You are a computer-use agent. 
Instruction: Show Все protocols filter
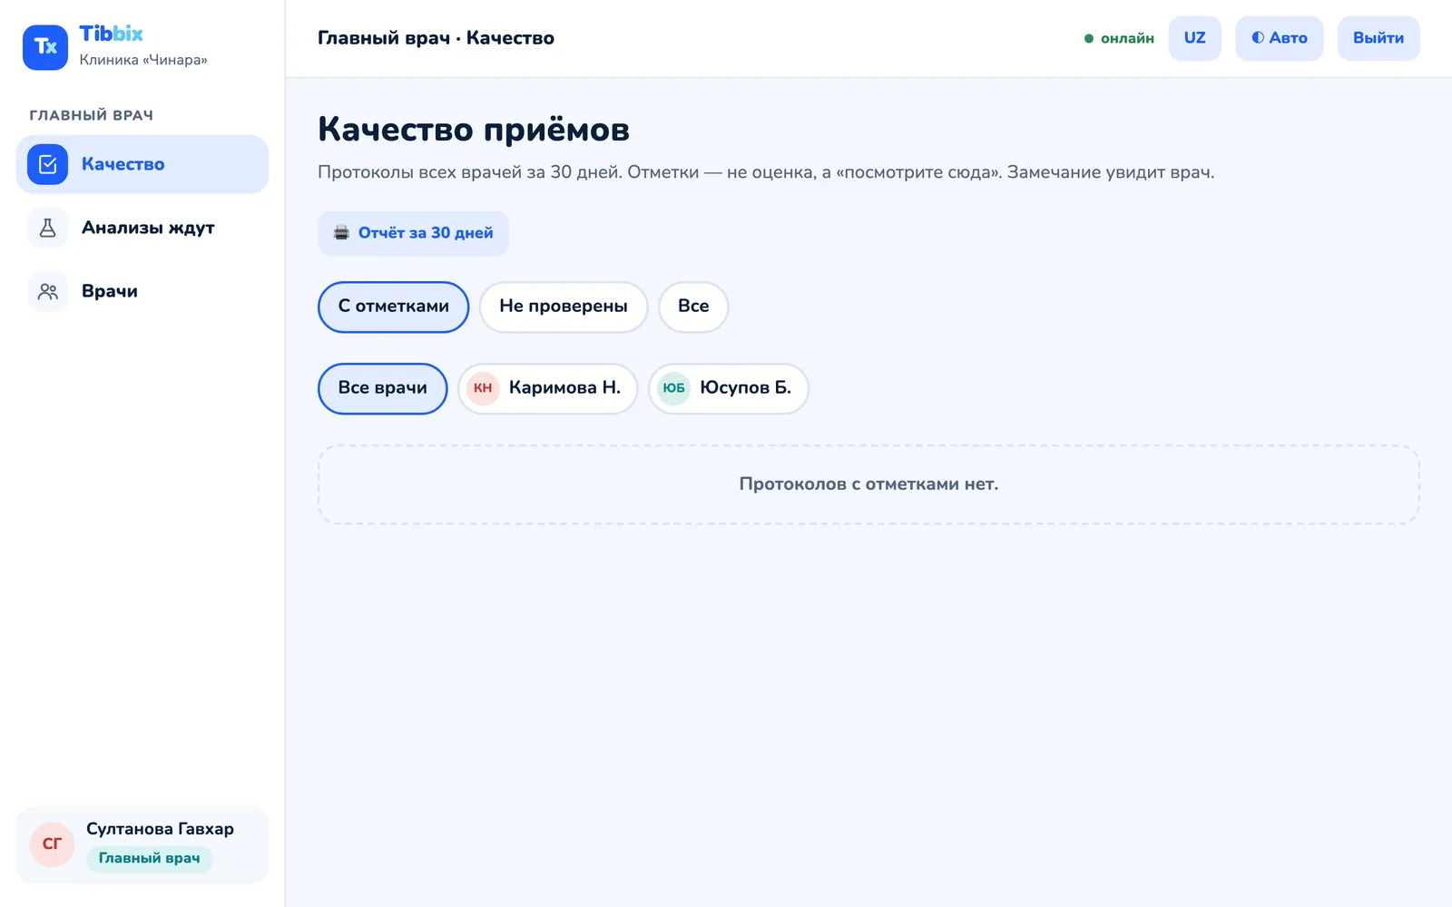(693, 307)
